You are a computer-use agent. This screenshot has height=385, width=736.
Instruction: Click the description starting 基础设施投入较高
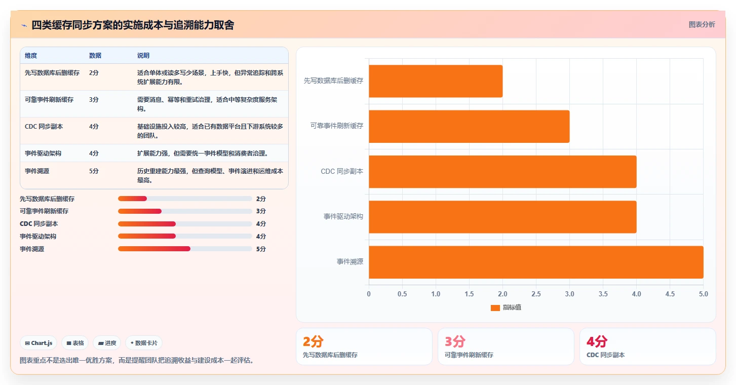(210, 131)
